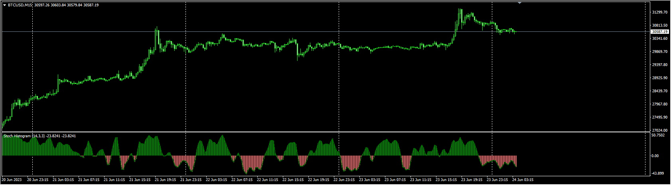Click the 23 Jun 15:15 time label

(x=446, y=180)
